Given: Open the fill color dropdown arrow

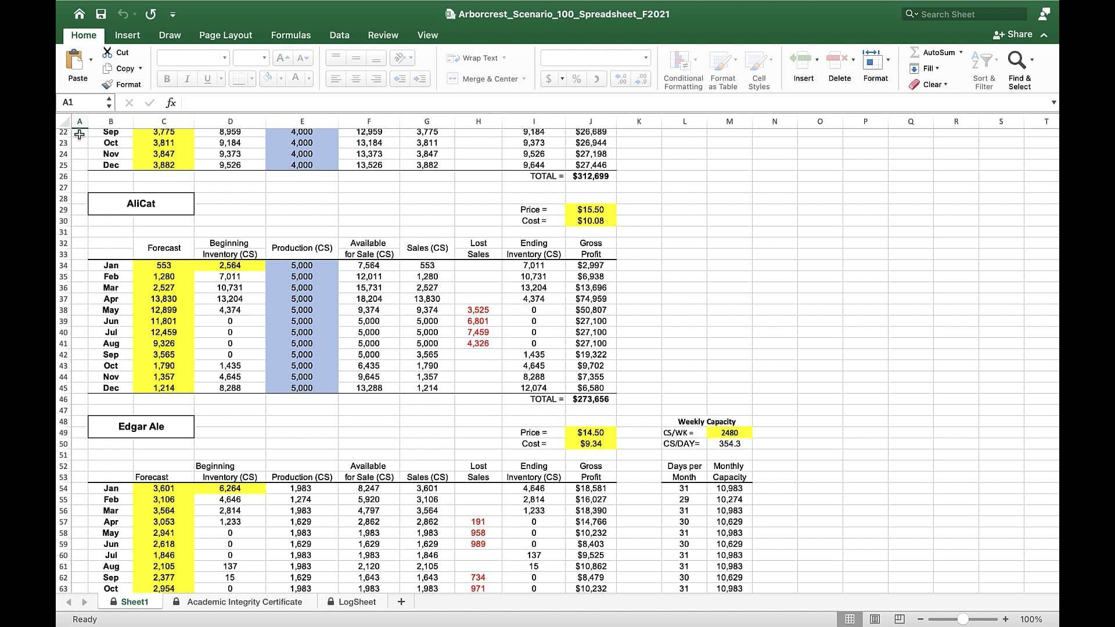Looking at the screenshot, I should (x=281, y=78).
